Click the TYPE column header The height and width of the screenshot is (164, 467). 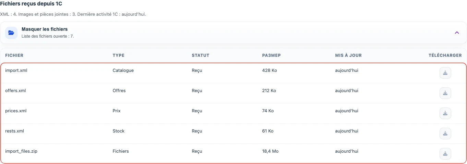119,55
